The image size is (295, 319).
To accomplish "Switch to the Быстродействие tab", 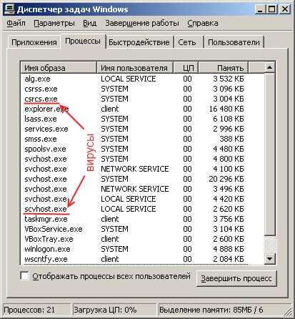I will [x=139, y=42].
